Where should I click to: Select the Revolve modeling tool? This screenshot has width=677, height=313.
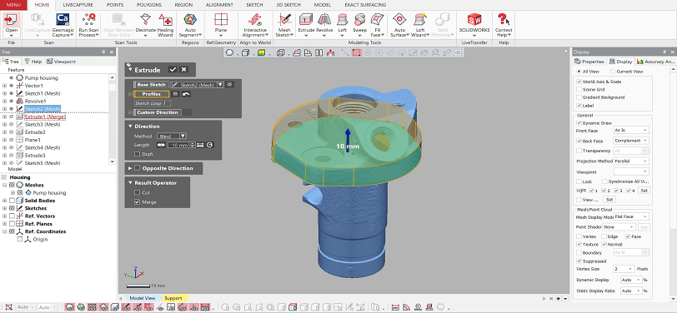324,26
